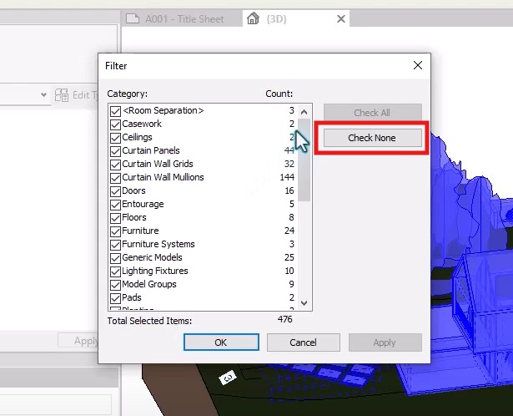
Task: Disable the Doors category checkbox
Action: click(115, 190)
